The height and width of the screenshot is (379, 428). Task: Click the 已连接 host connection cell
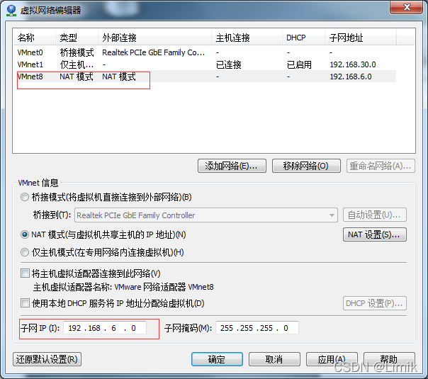coord(228,64)
